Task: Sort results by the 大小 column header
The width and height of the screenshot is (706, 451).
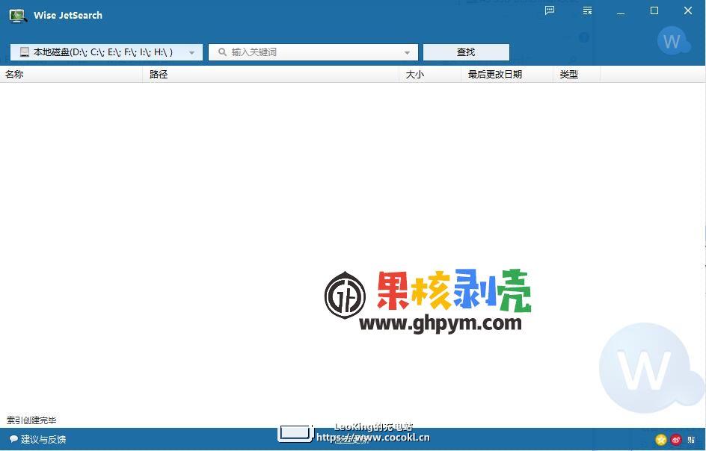Action: click(x=431, y=74)
